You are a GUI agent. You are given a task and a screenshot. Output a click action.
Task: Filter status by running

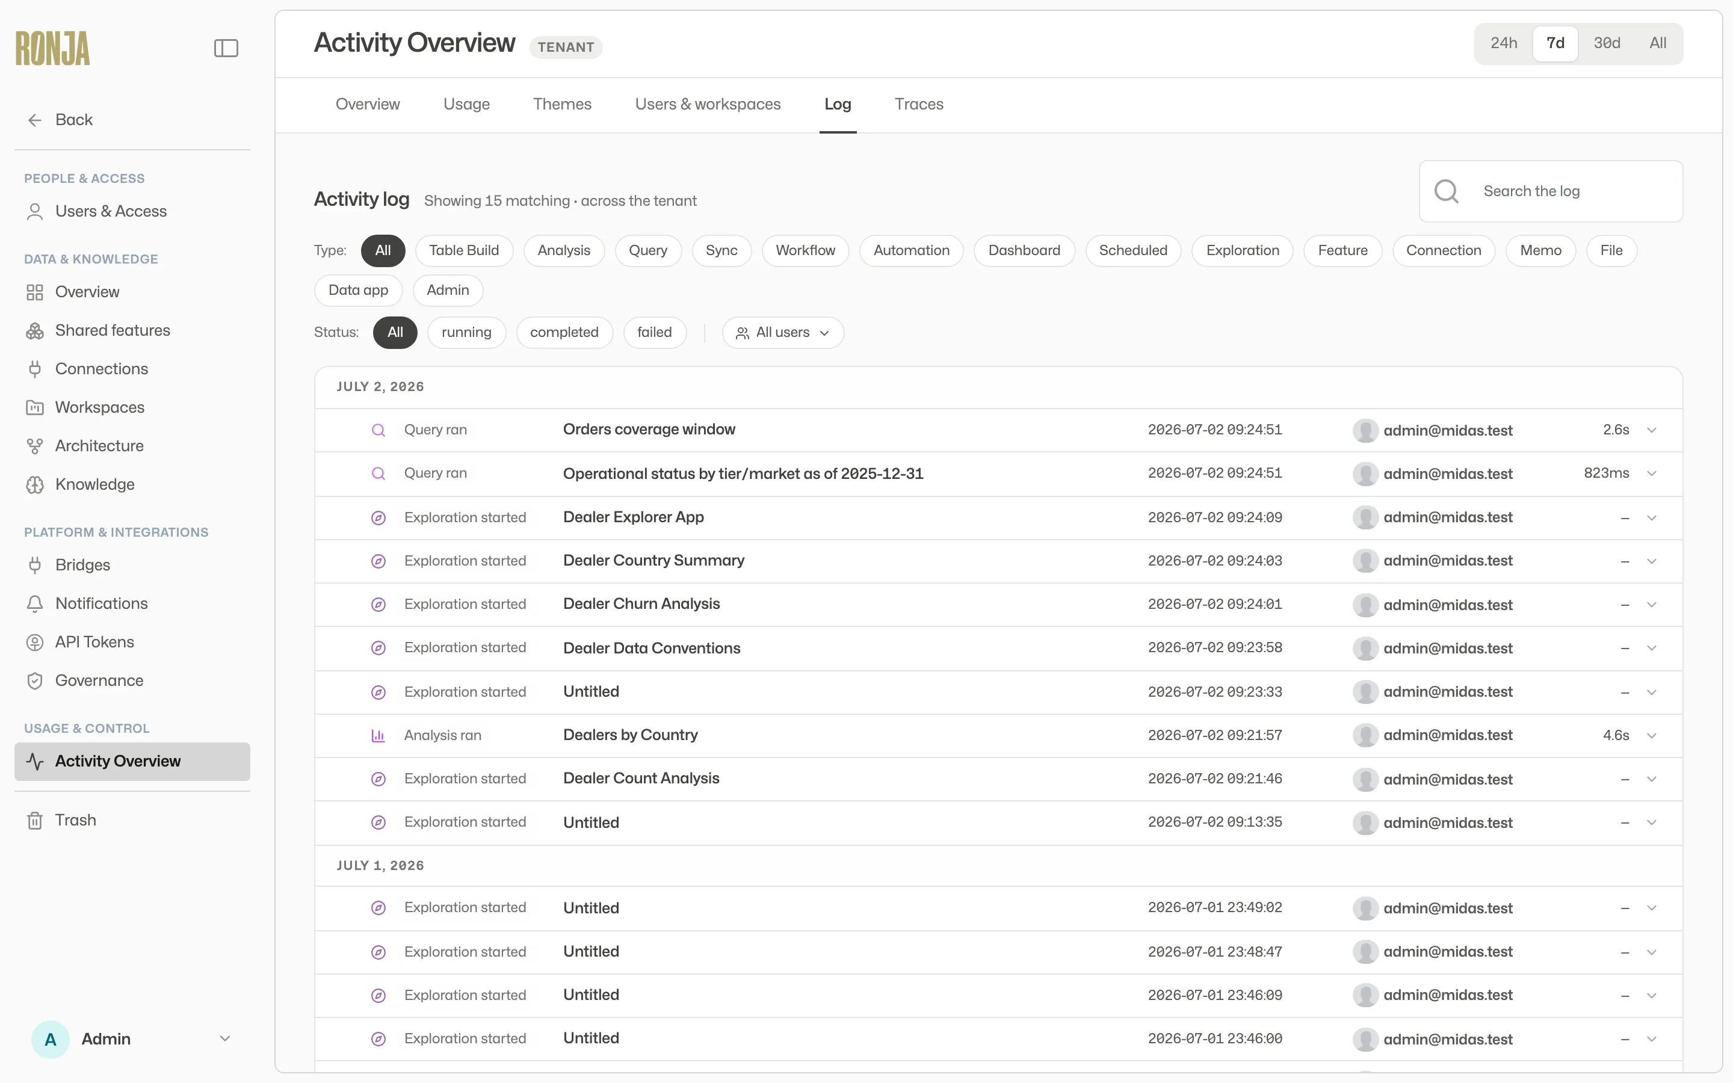pos(466,332)
